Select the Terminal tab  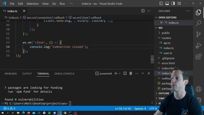tap(43, 73)
